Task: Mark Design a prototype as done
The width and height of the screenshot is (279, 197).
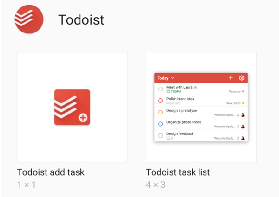Action: pos(160,112)
